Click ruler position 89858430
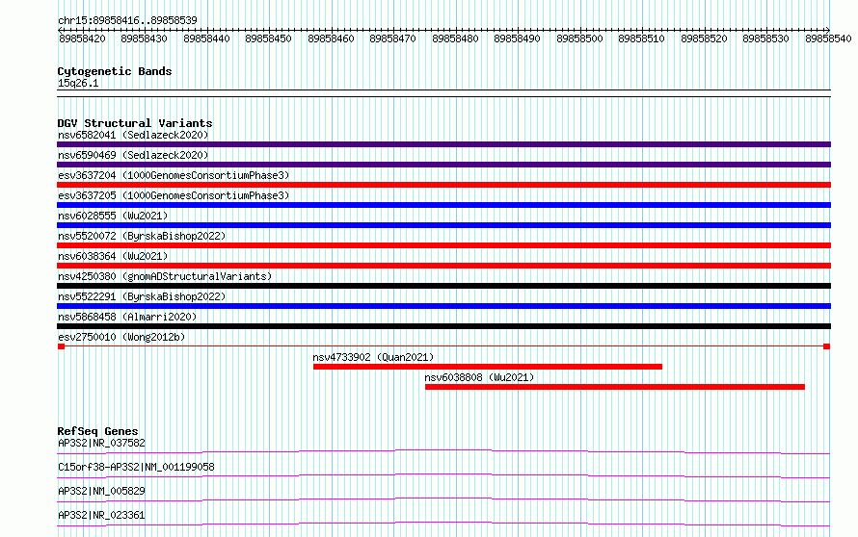This screenshot has height=537, width=858. coord(144,38)
